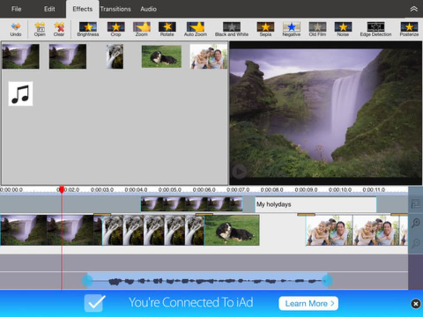Apply the Negative effect
The image size is (423, 317).
pyautogui.click(x=292, y=29)
